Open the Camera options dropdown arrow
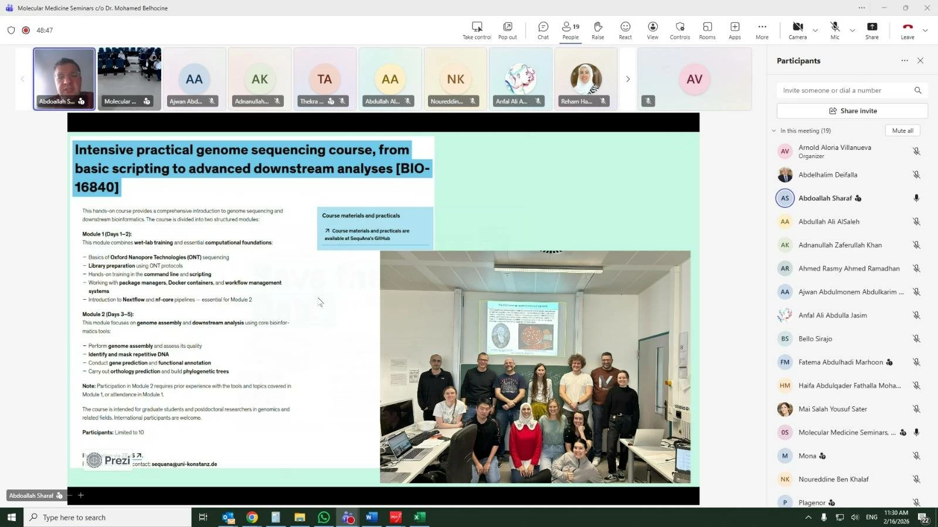Image resolution: width=938 pixels, height=527 pixels. click(815, 30)
